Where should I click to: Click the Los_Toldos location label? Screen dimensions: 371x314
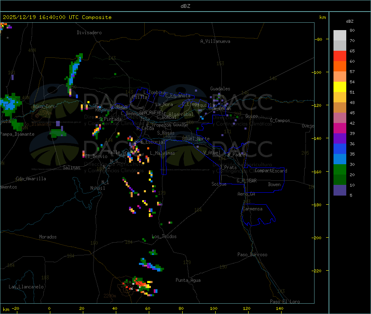pos(164,236)
